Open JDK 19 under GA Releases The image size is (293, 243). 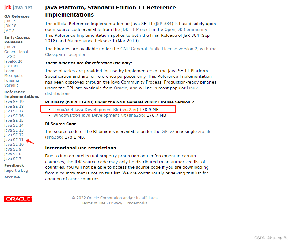tap(10, 21)
